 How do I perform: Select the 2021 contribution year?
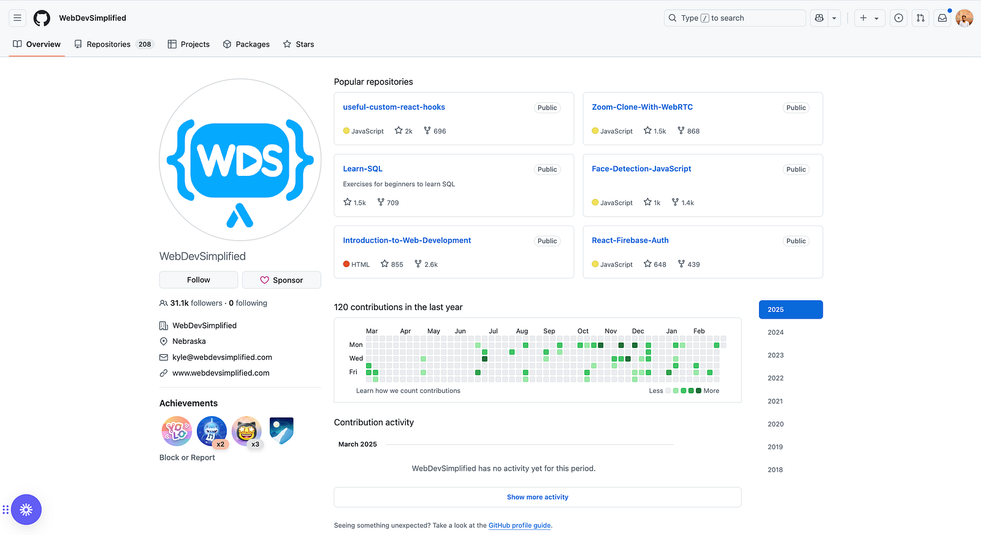click(x=791, y=401)
